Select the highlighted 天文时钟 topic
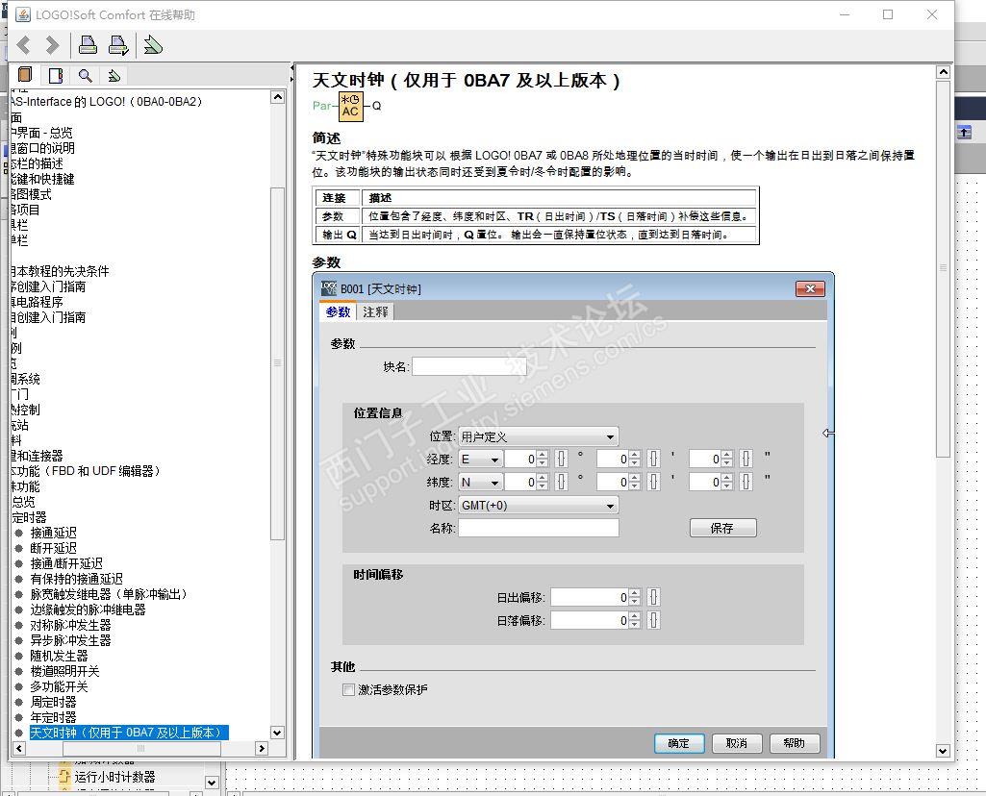The width and height of the screenshot is (986, 796). (x=129, y=733)
